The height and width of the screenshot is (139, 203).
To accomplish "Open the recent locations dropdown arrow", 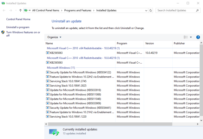I will [16, 10].
